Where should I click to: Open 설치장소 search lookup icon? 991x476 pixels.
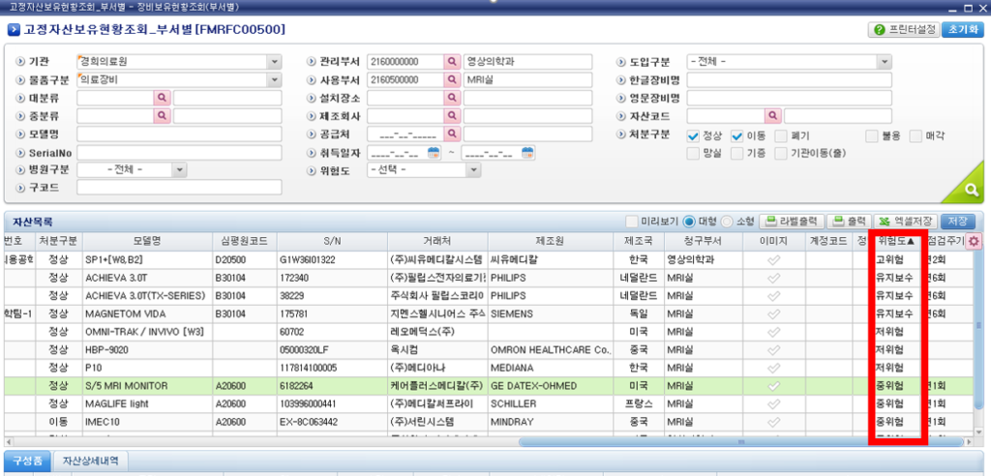pos(452,98)
